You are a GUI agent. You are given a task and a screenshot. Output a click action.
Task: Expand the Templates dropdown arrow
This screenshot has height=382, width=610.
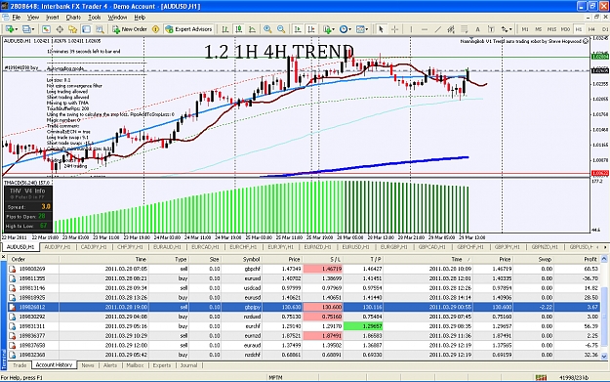point(367,29)
